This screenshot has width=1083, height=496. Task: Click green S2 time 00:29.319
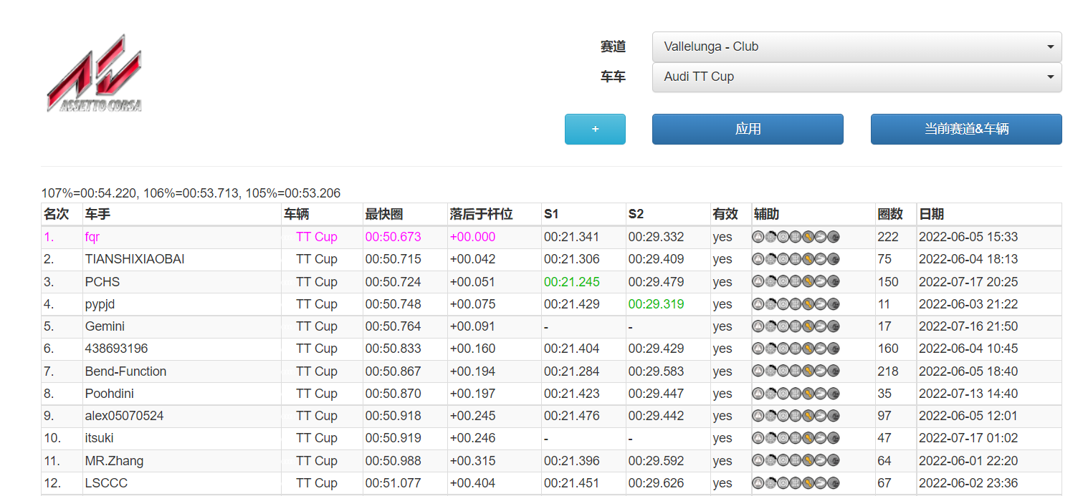657,303
